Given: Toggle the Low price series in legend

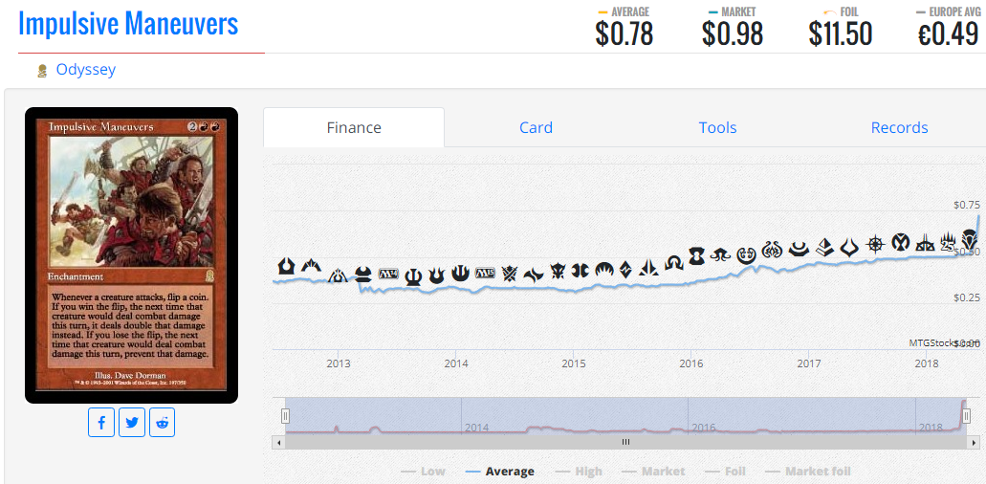Looking at the screenshot, I should tap(423, 471).
